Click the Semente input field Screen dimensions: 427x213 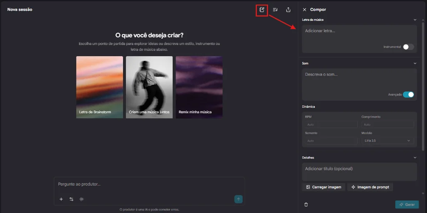[x=331, y=141]
